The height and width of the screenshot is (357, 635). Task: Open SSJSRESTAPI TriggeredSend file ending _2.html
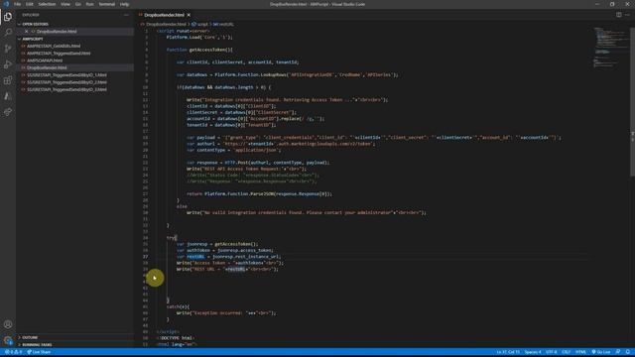(66, 82)
